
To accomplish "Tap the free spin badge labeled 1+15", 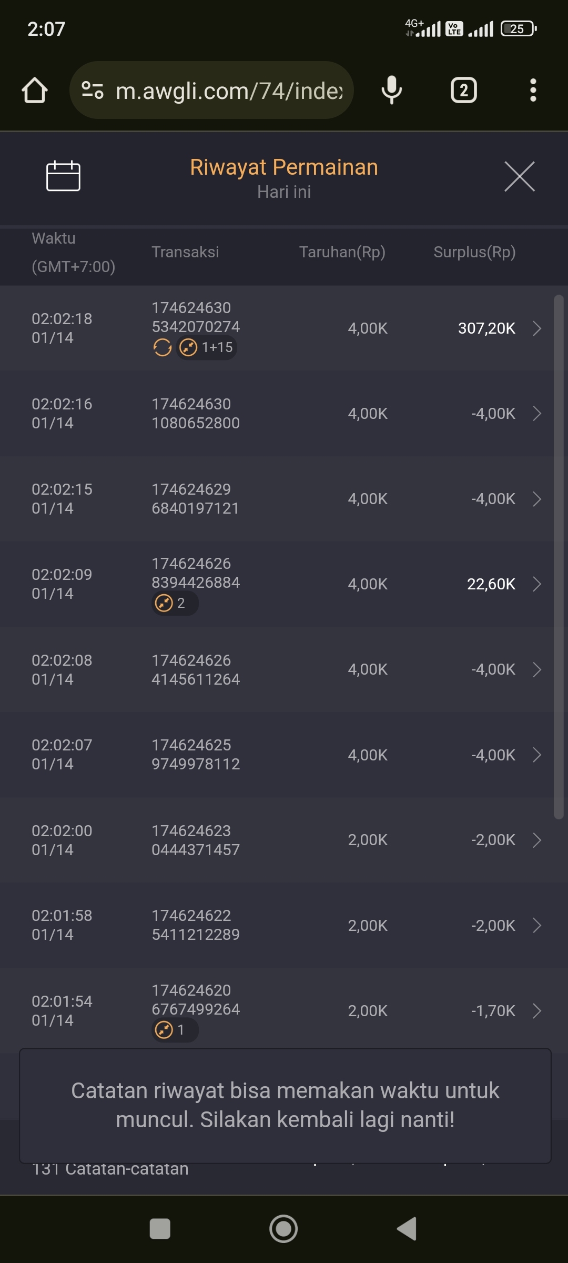I will (207, 347).
